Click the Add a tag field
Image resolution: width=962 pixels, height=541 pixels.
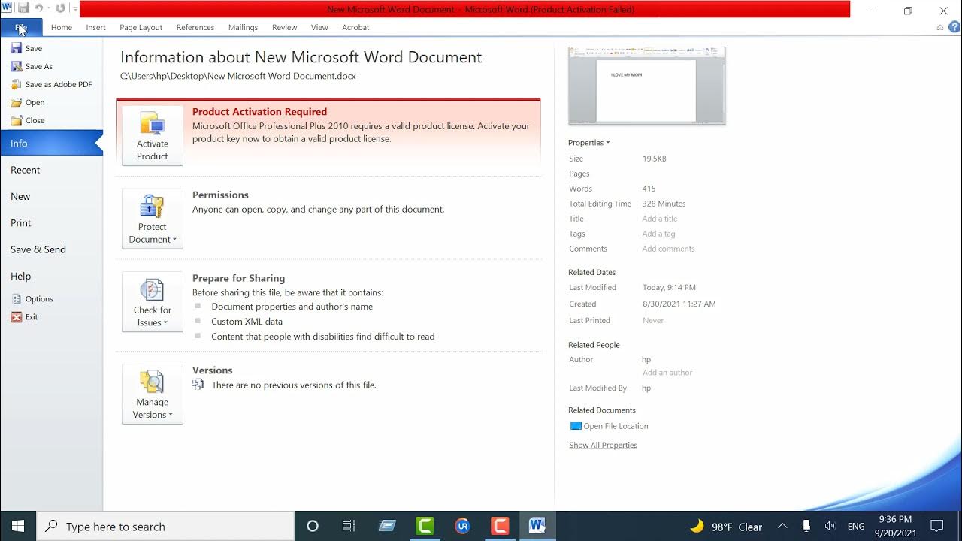click(x=658, y=234)
